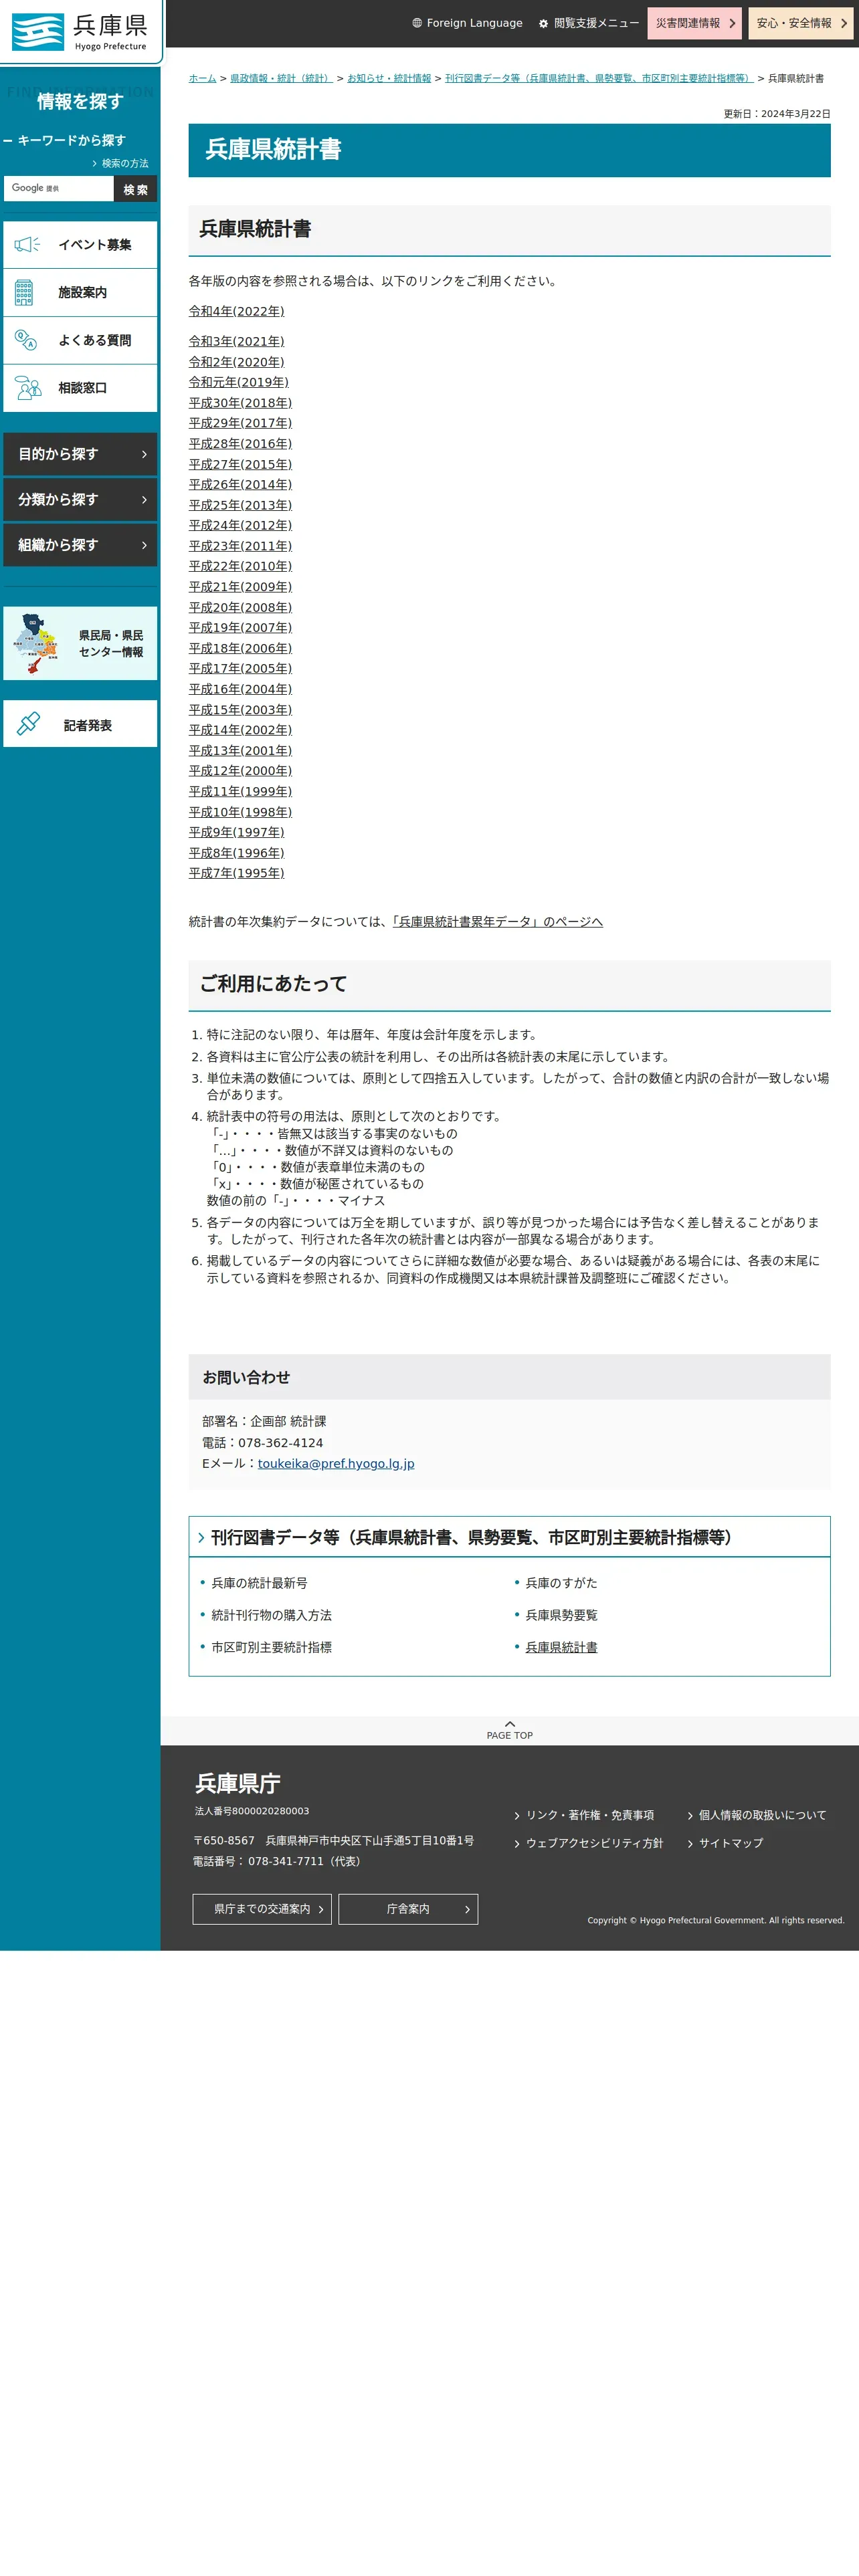Expand 分類から探す menu
The image size is (859, 2576).
point(80,499)
